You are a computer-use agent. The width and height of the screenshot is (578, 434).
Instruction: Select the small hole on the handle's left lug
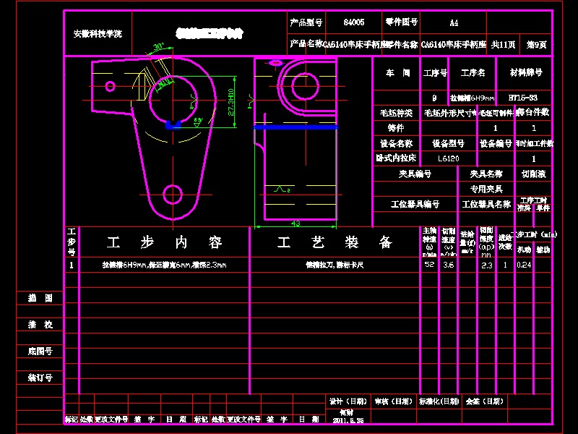(x=111, y=86)
